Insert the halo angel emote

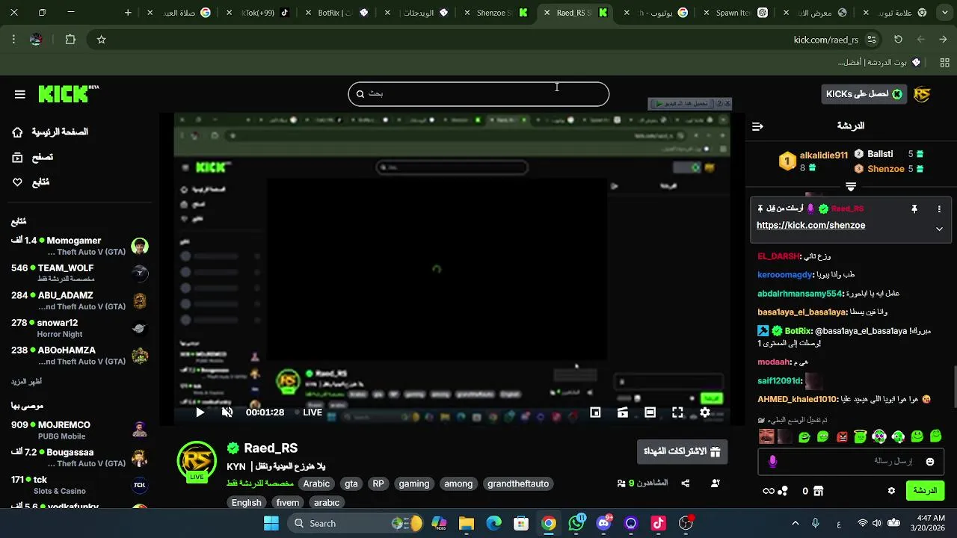[861, 436]
